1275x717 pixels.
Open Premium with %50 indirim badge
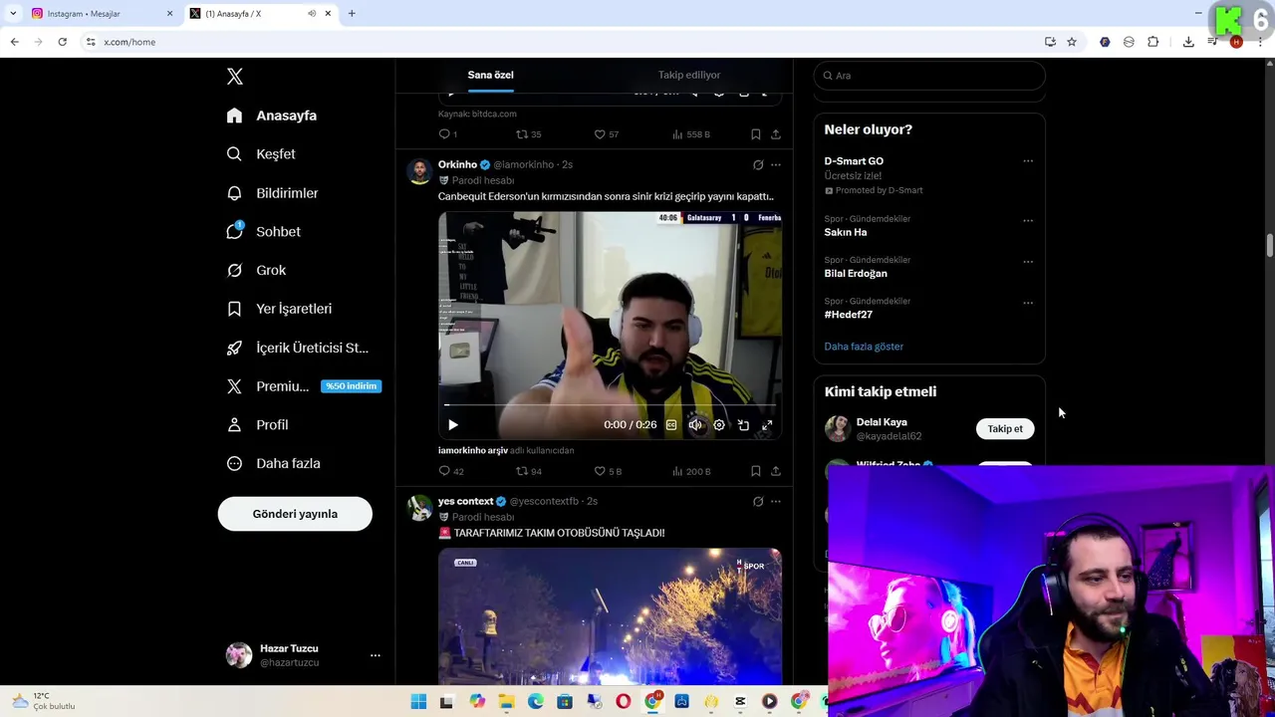(303, 386)
